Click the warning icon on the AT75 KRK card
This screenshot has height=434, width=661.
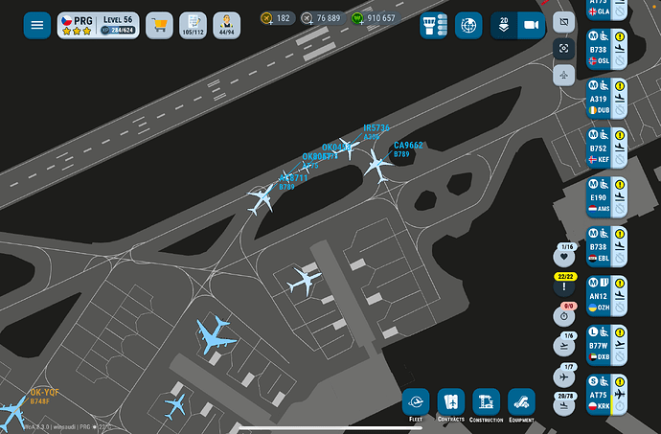619,382
